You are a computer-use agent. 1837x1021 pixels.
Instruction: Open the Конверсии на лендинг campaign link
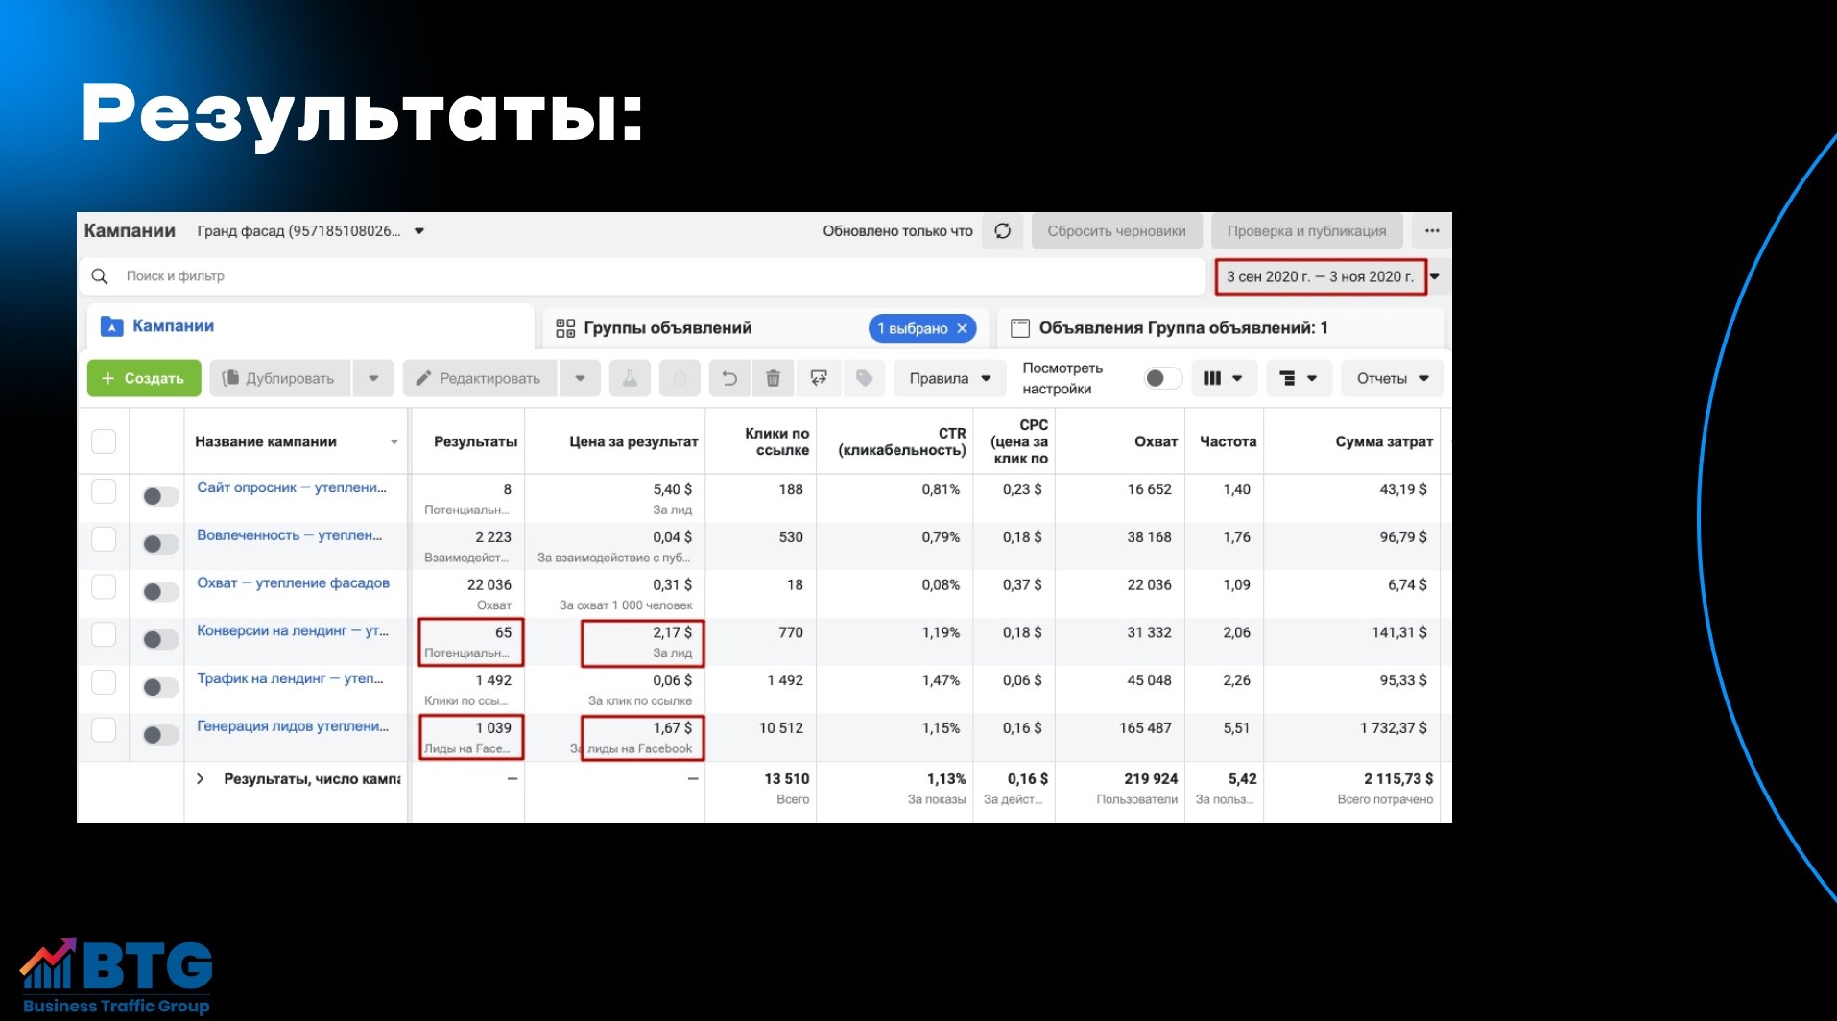(x=291, y=632)
